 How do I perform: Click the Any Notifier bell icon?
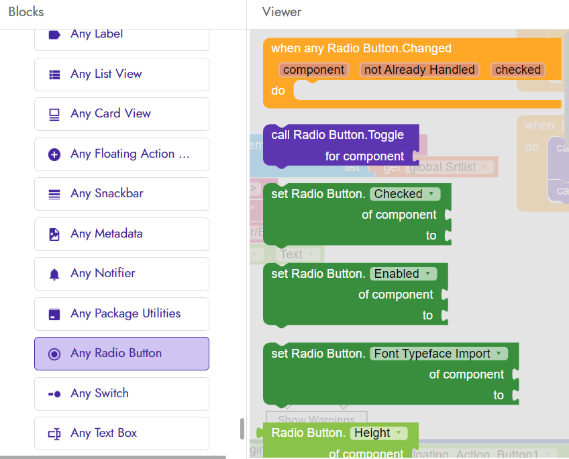(x=54, y=274)
